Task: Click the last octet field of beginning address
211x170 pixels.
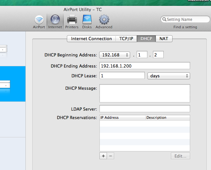Action: (158, 54)
